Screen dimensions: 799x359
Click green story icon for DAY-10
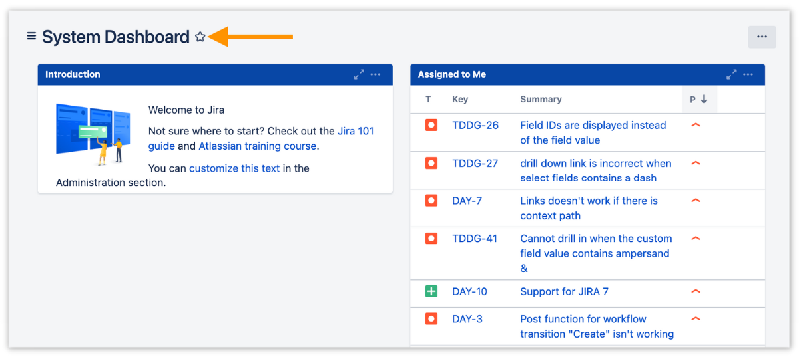[431, 291]
